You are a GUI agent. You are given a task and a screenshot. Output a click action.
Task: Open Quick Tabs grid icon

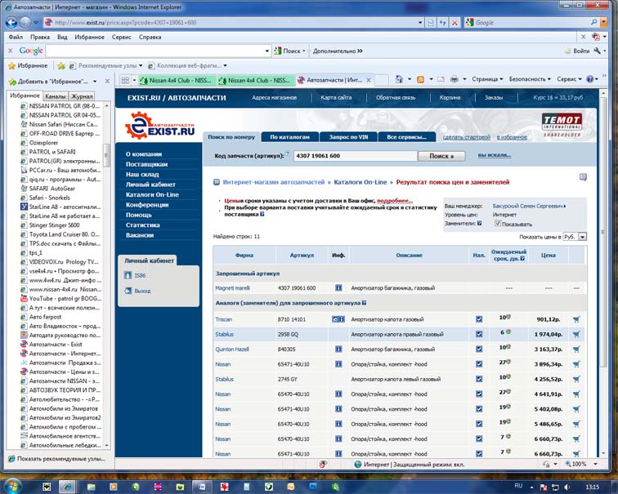coord(125,80)
